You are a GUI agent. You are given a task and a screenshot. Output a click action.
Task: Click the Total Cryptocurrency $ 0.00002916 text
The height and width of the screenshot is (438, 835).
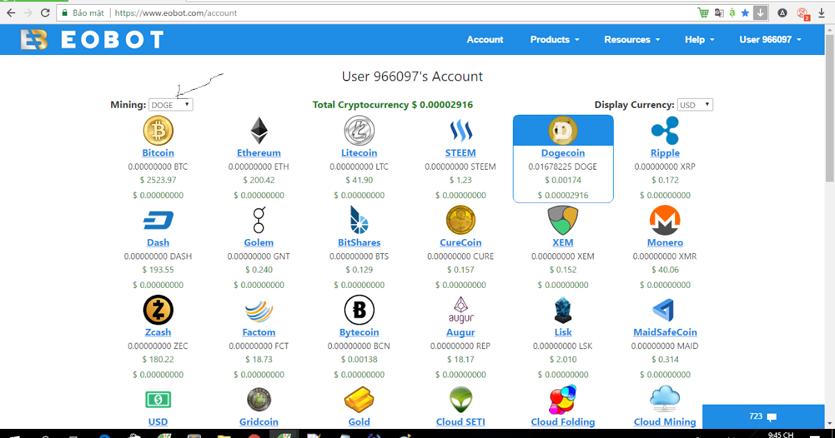click(392, 105)
